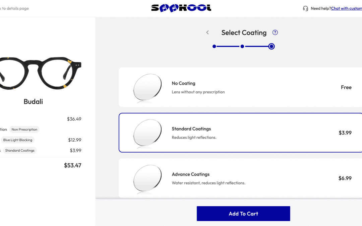Viewport: 362px width, 226px height.
Task: Open the Select Coating help question mark
Action: point(275,32)
